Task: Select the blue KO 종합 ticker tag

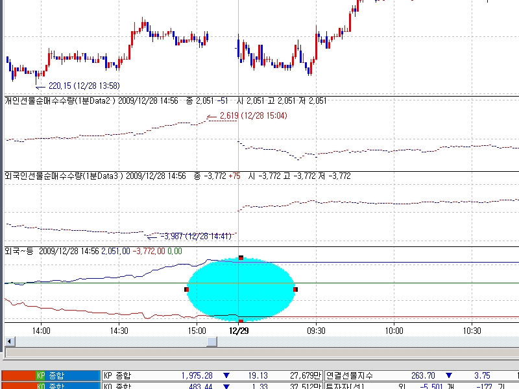Action: (x=68, y=386)
